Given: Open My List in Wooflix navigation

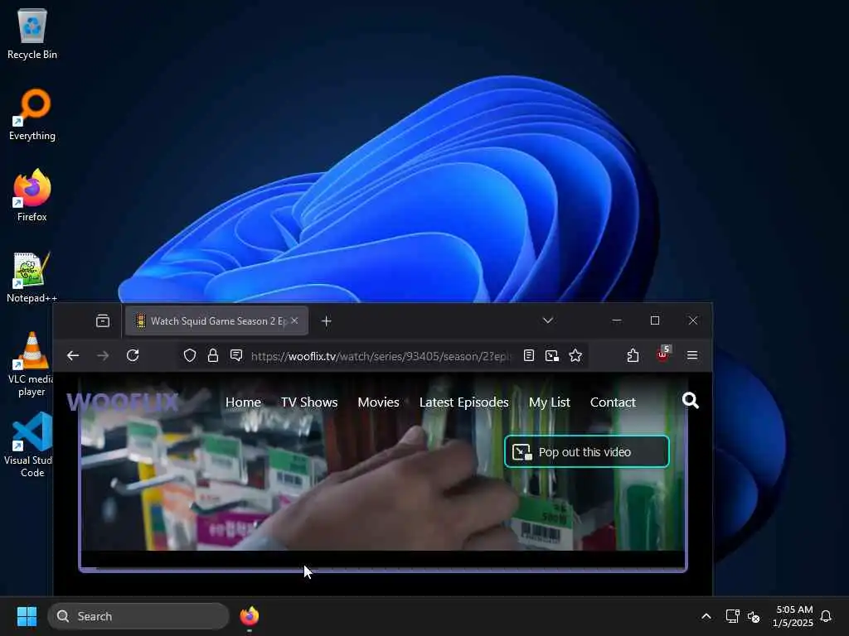Looking at the screenshot, I should (550, 402).
